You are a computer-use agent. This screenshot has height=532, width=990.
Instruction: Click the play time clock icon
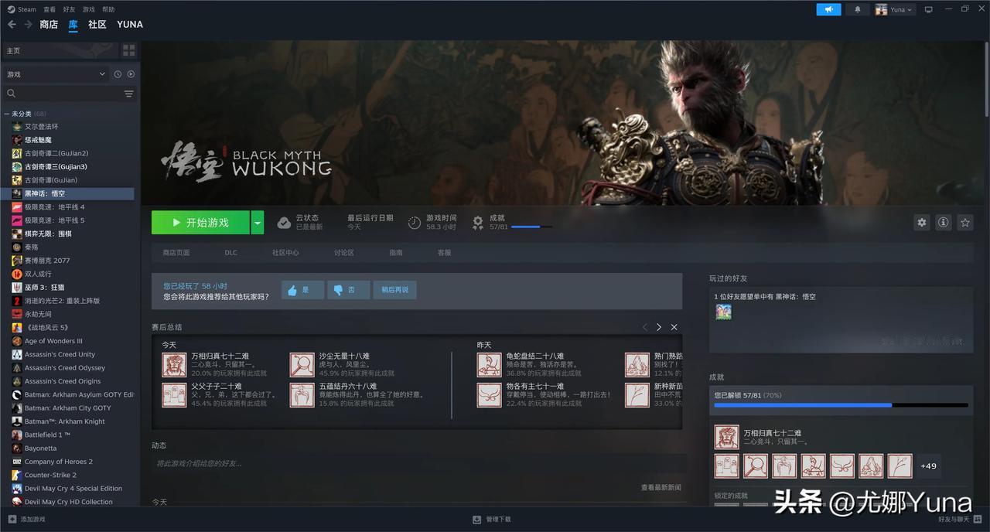click(415, 223)
